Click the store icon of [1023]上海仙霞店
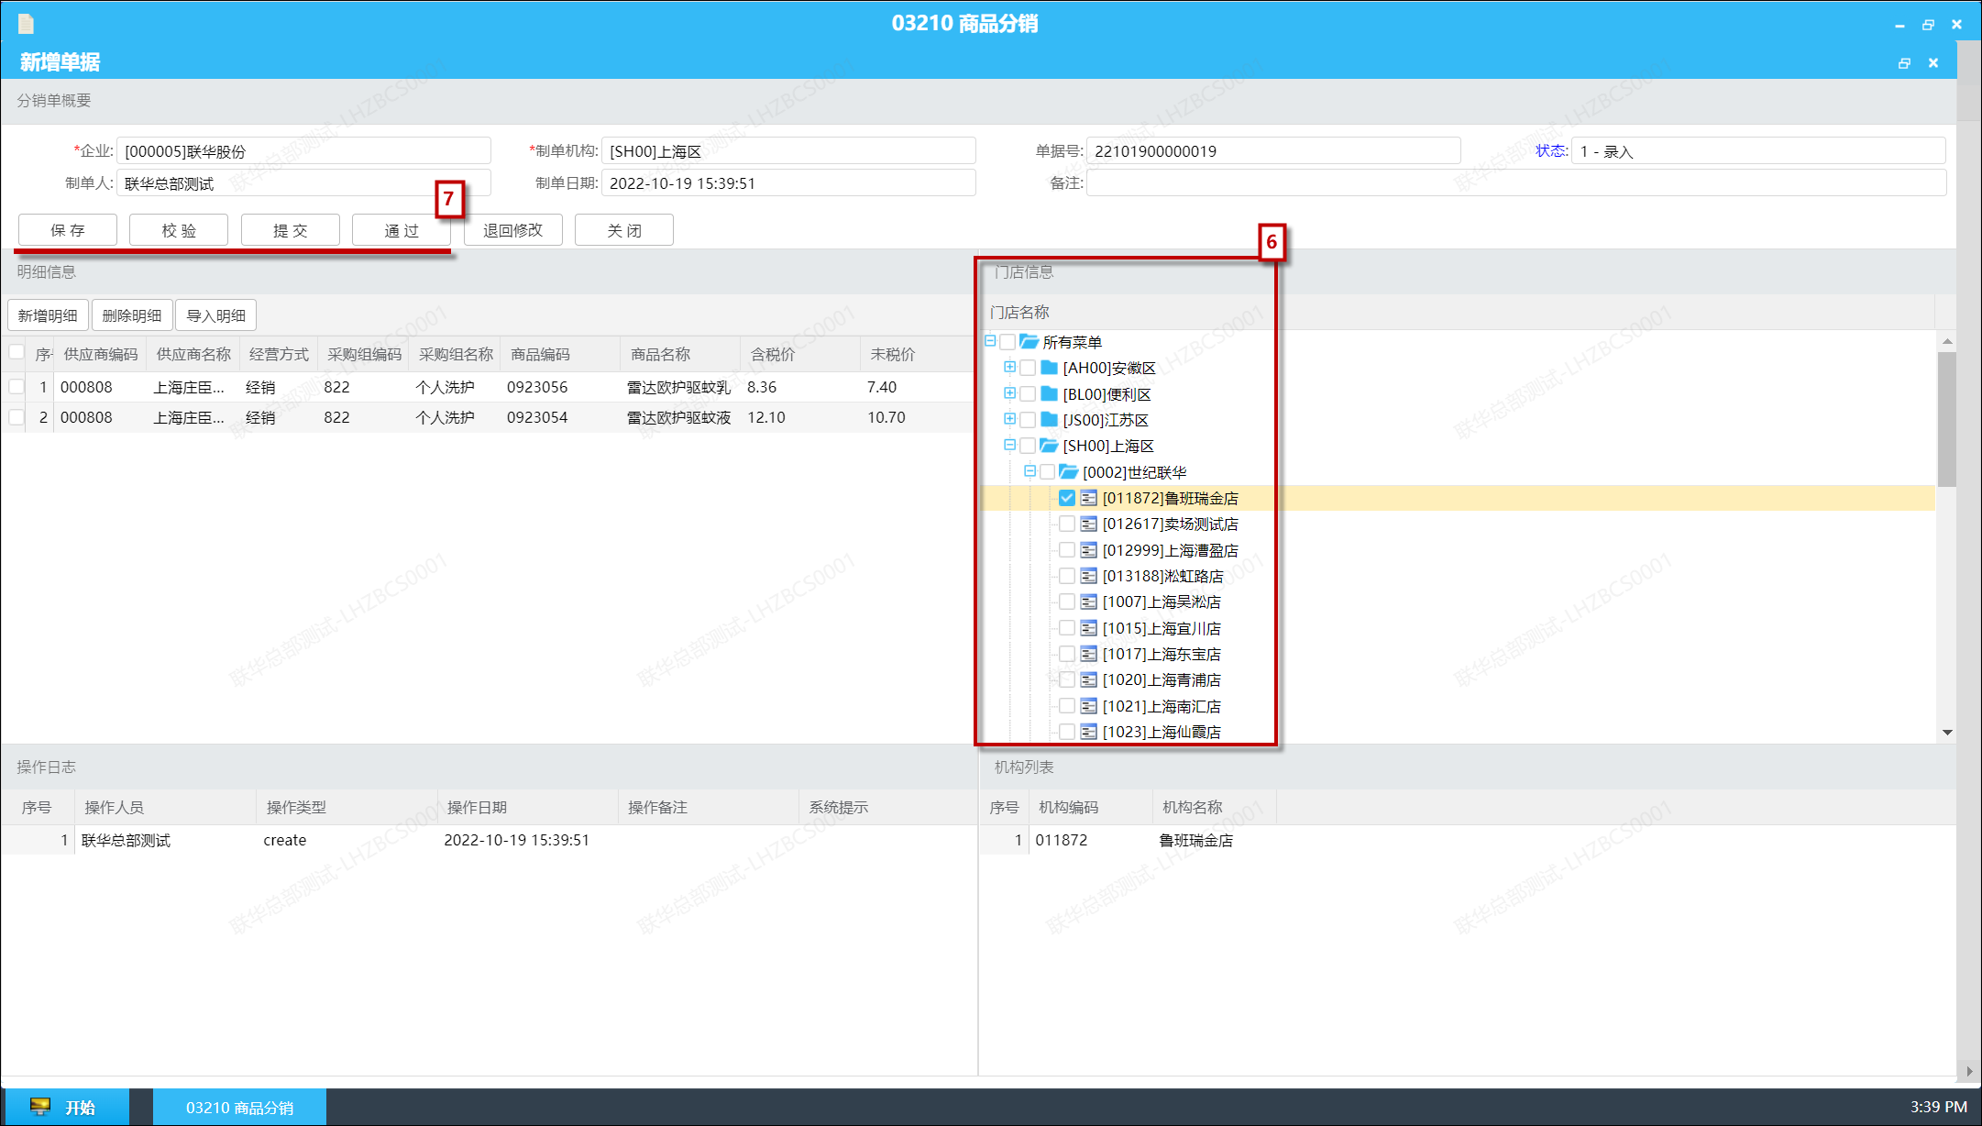 (1089, 732)
